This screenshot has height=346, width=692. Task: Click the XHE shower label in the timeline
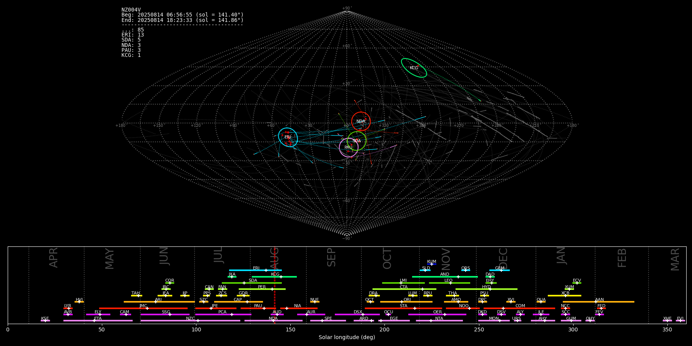(667, 319)
